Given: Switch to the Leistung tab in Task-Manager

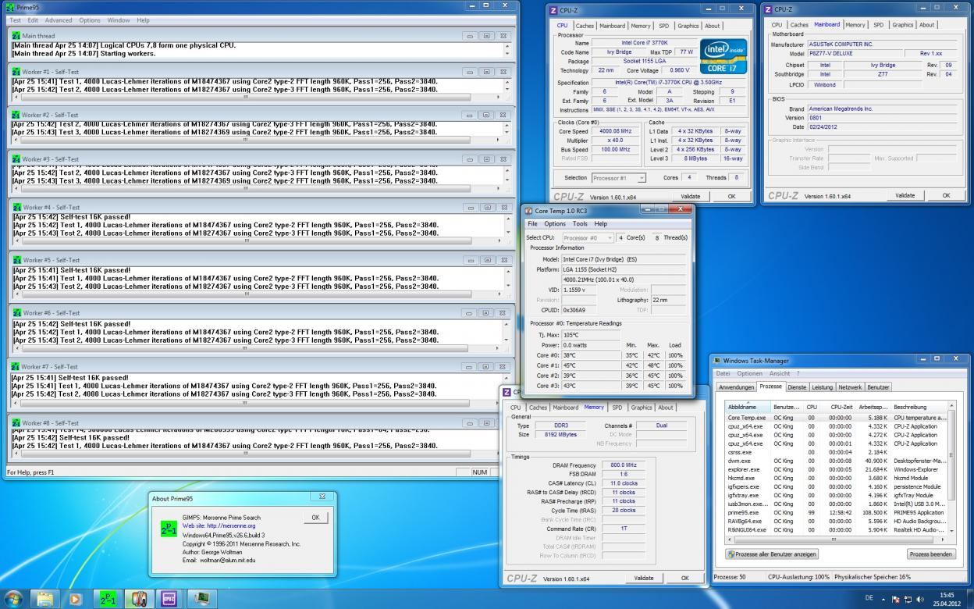Looking at the screenshot, I should coord(822,387).
